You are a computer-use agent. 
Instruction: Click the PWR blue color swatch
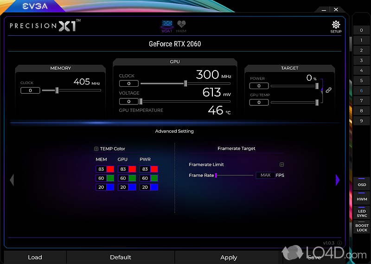click(x=154, y=187)
